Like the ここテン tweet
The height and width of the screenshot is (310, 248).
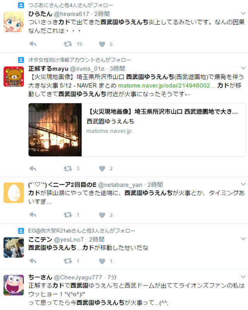point(102,261)
